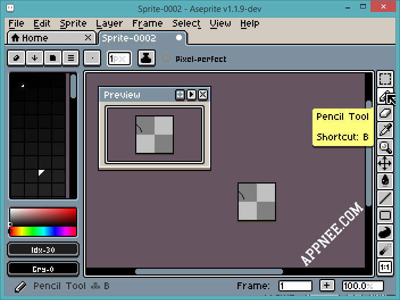Image resolution: width=400 pixels, height=300 pixels.
Task: Click the Pencil Tool status bar label
Action: [x=60, y=286]
